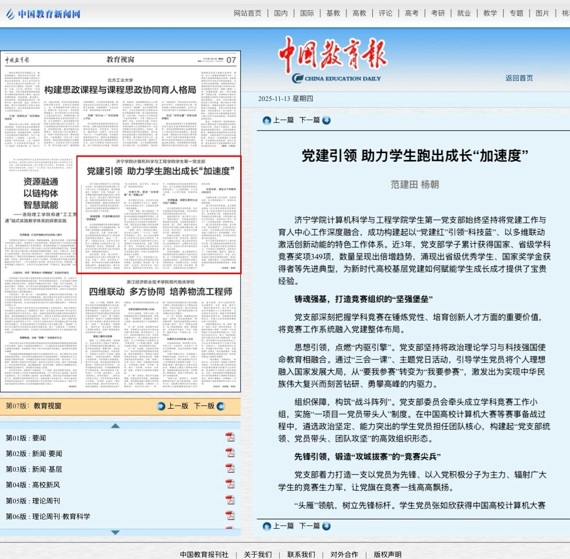Open 第06版 理论周刊·教育科学 page link
This screenshot has width=570, height=559.
click(48, 516)
